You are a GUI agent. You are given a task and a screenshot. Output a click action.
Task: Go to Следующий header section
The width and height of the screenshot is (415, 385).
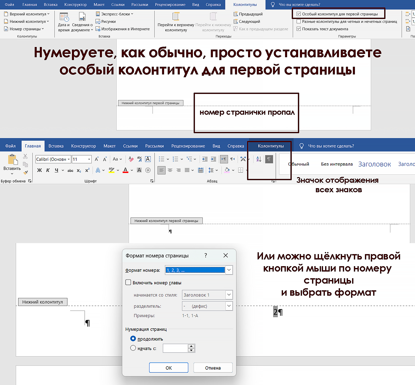(x=247, y=22)
